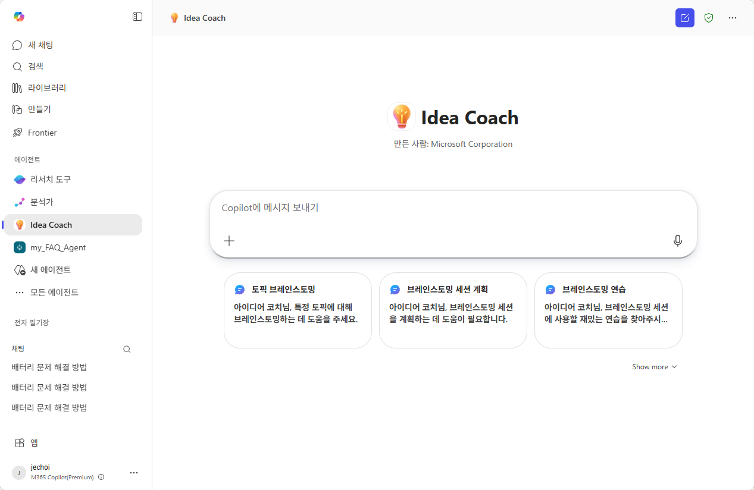Viewport: 754px width, 490px height.
Task: Click the plus attach button
Action: point(229,241)
